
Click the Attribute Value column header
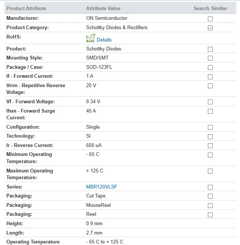click(103, 8)
